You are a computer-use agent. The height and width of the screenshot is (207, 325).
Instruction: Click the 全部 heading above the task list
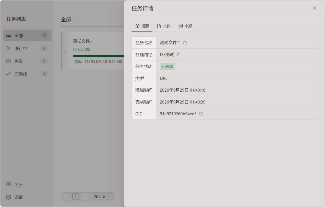66,20
